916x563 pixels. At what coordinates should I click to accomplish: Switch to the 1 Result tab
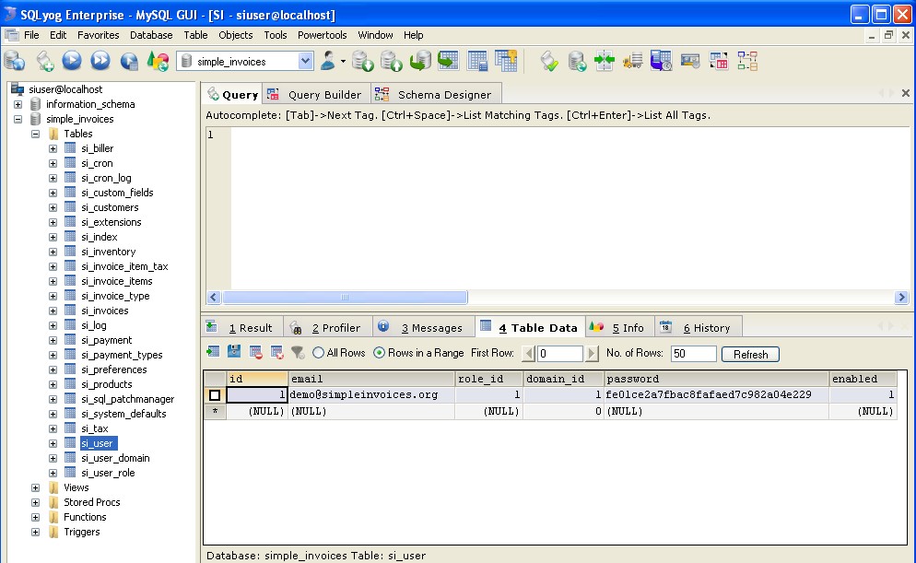pyautogui.click(x=243, y=328)
